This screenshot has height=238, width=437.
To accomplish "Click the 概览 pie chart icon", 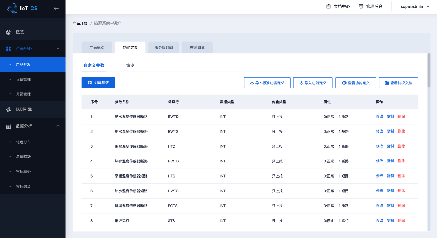I will coord(9,32).
